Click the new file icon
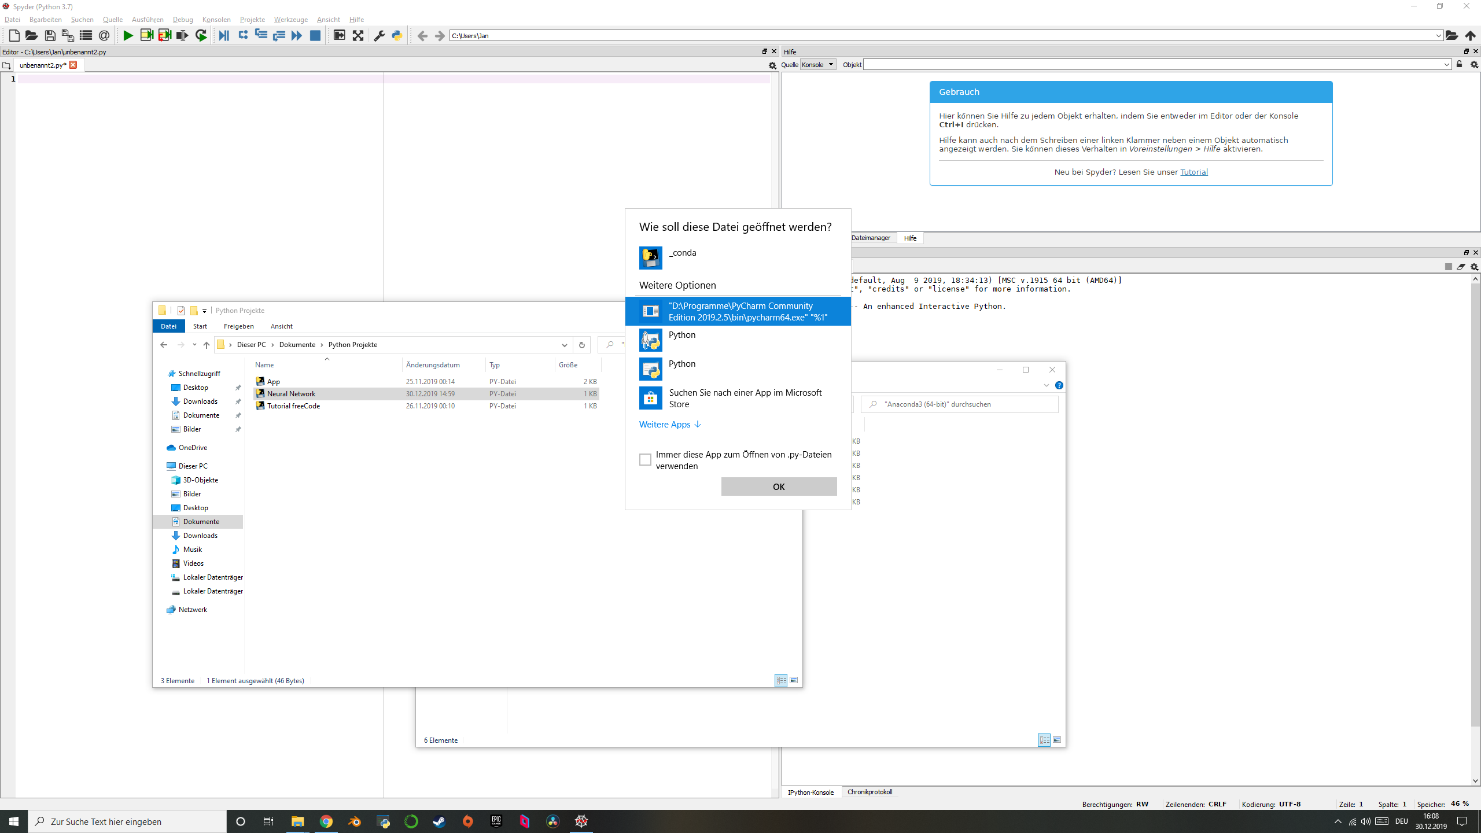The width and height of the screenshot is (1481, 833). pos(14,36)
